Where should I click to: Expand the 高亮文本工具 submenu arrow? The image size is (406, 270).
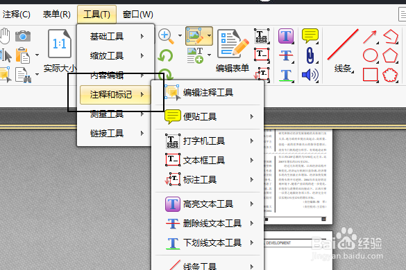pyautogui.click(x=252, y=204)
